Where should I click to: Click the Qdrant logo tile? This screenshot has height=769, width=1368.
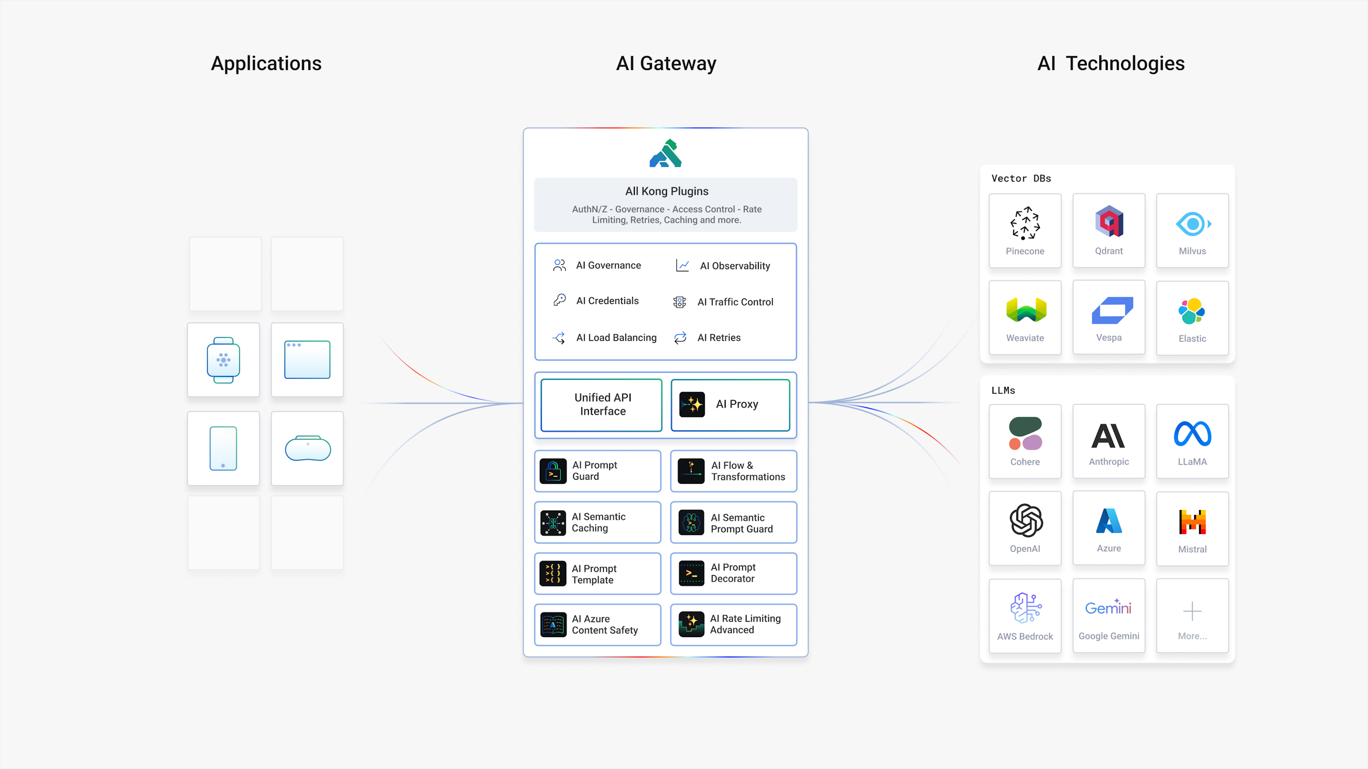coord(1108,231)
